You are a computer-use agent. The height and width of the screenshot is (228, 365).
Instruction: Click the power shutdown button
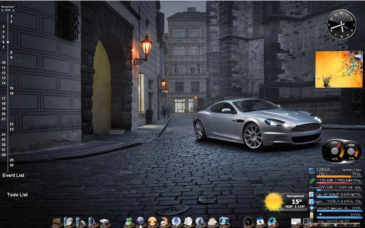tap(325, 225)
